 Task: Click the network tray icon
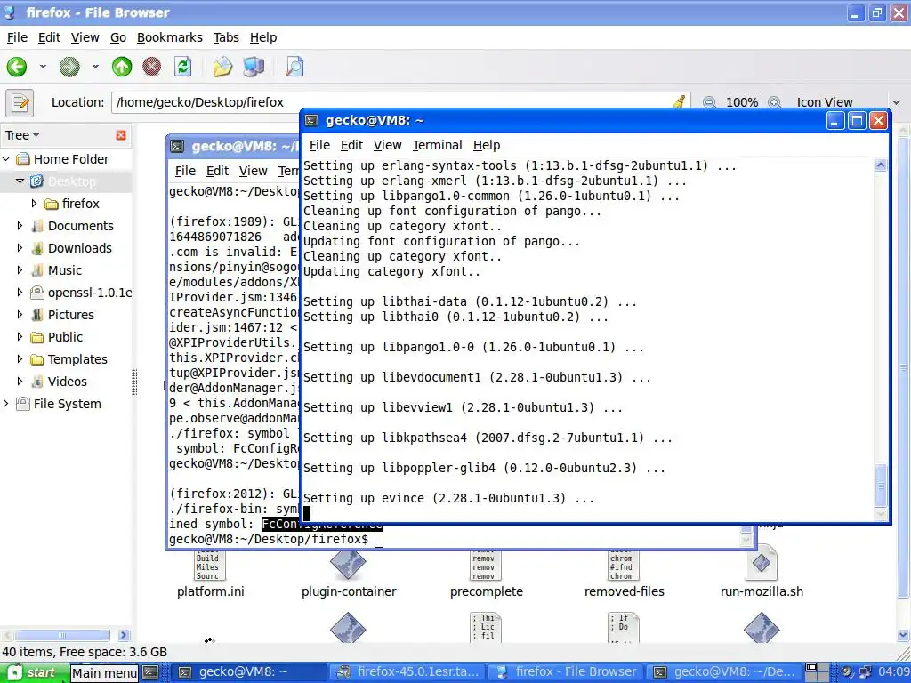click(x=866, y=672)
